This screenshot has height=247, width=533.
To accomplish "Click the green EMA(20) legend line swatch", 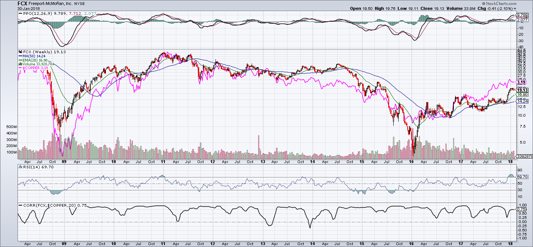I will click(20, 60).
